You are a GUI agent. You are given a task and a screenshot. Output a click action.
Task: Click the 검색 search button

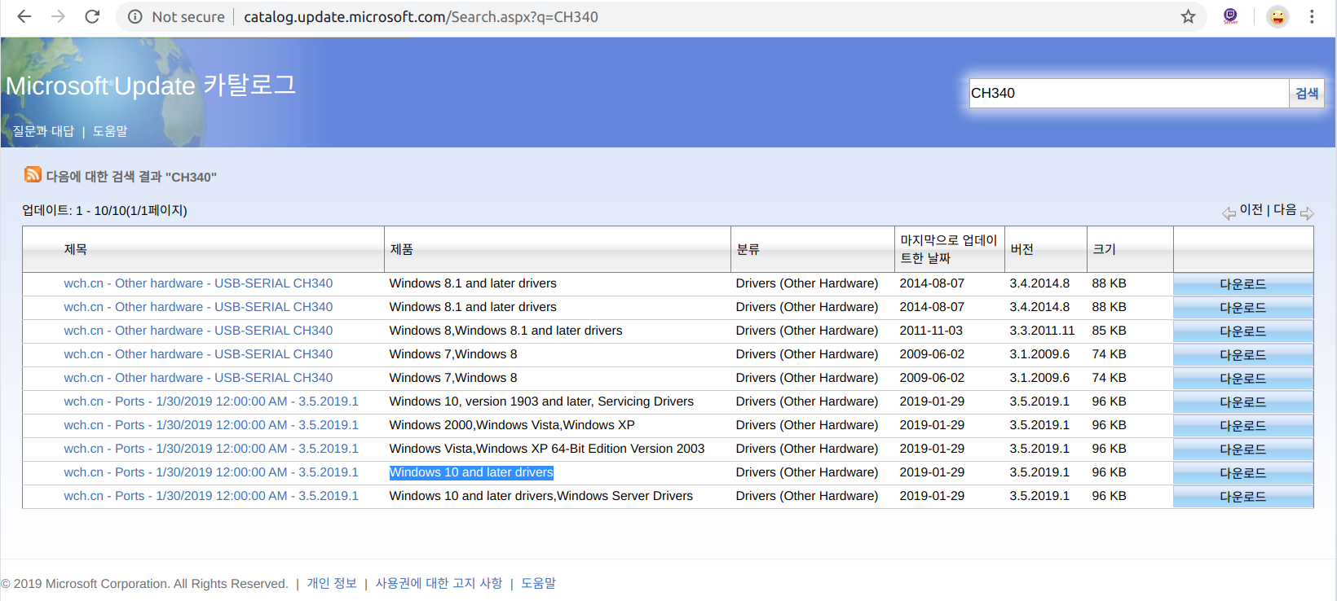(1307, 93)
